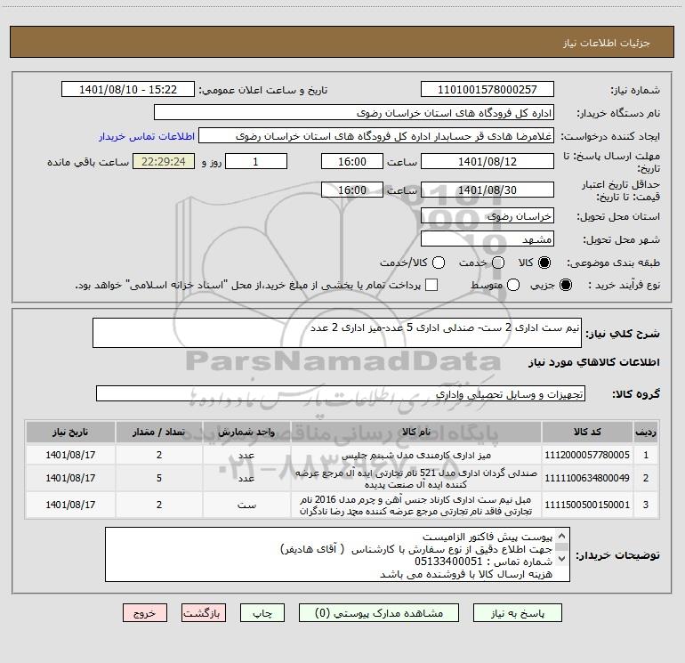This screenshot has width=685, height=663.
Task: Click the remaining time 22:29:24 field
Action: [164, 162]
